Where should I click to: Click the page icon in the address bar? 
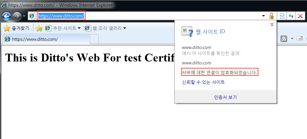point(32,16)
